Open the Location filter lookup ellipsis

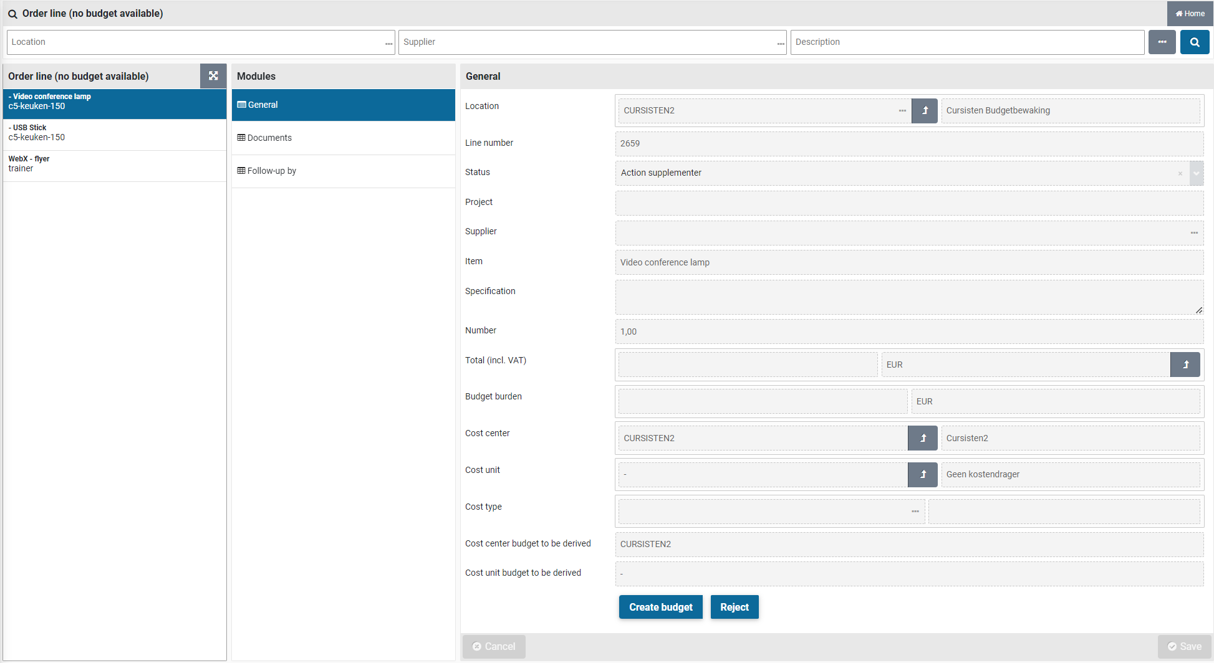388,43
